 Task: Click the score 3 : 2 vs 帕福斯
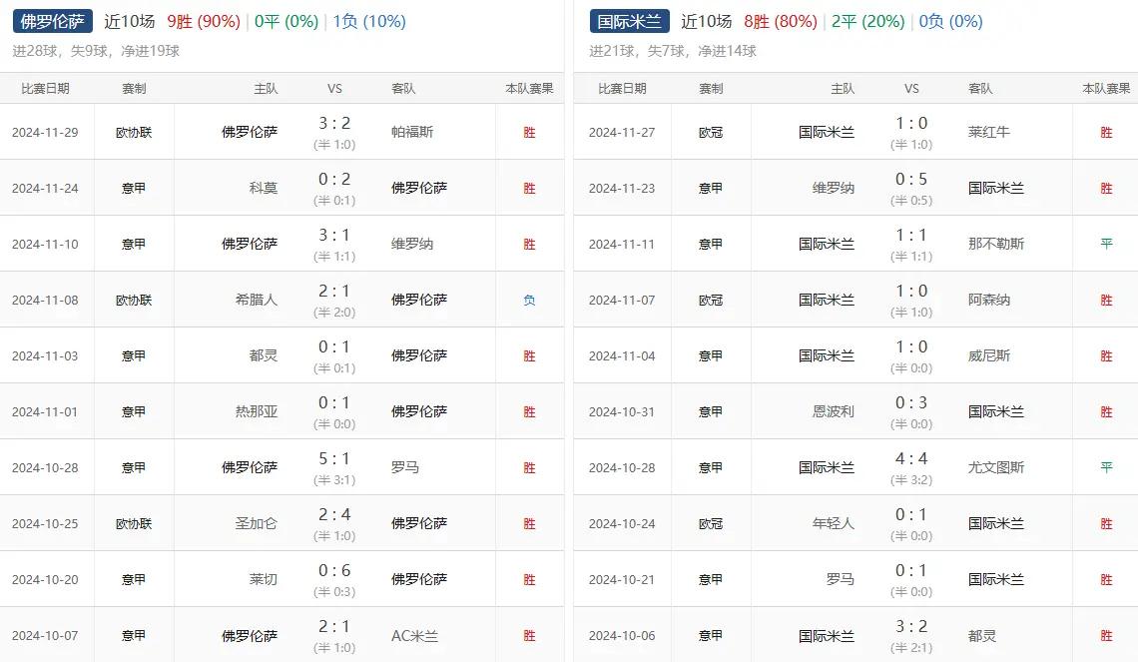[334, 123]
